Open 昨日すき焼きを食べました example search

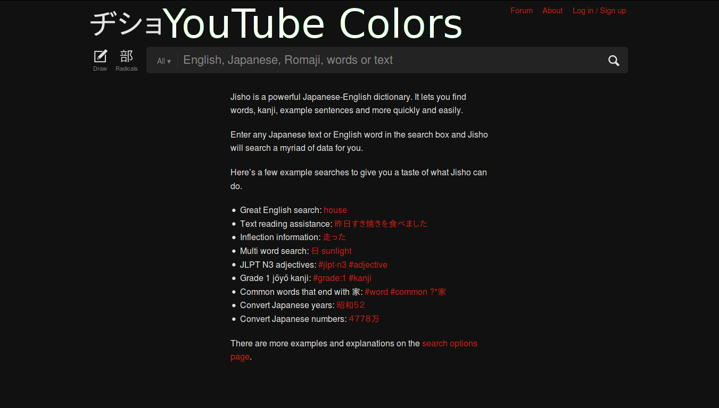tap(381, 224)
